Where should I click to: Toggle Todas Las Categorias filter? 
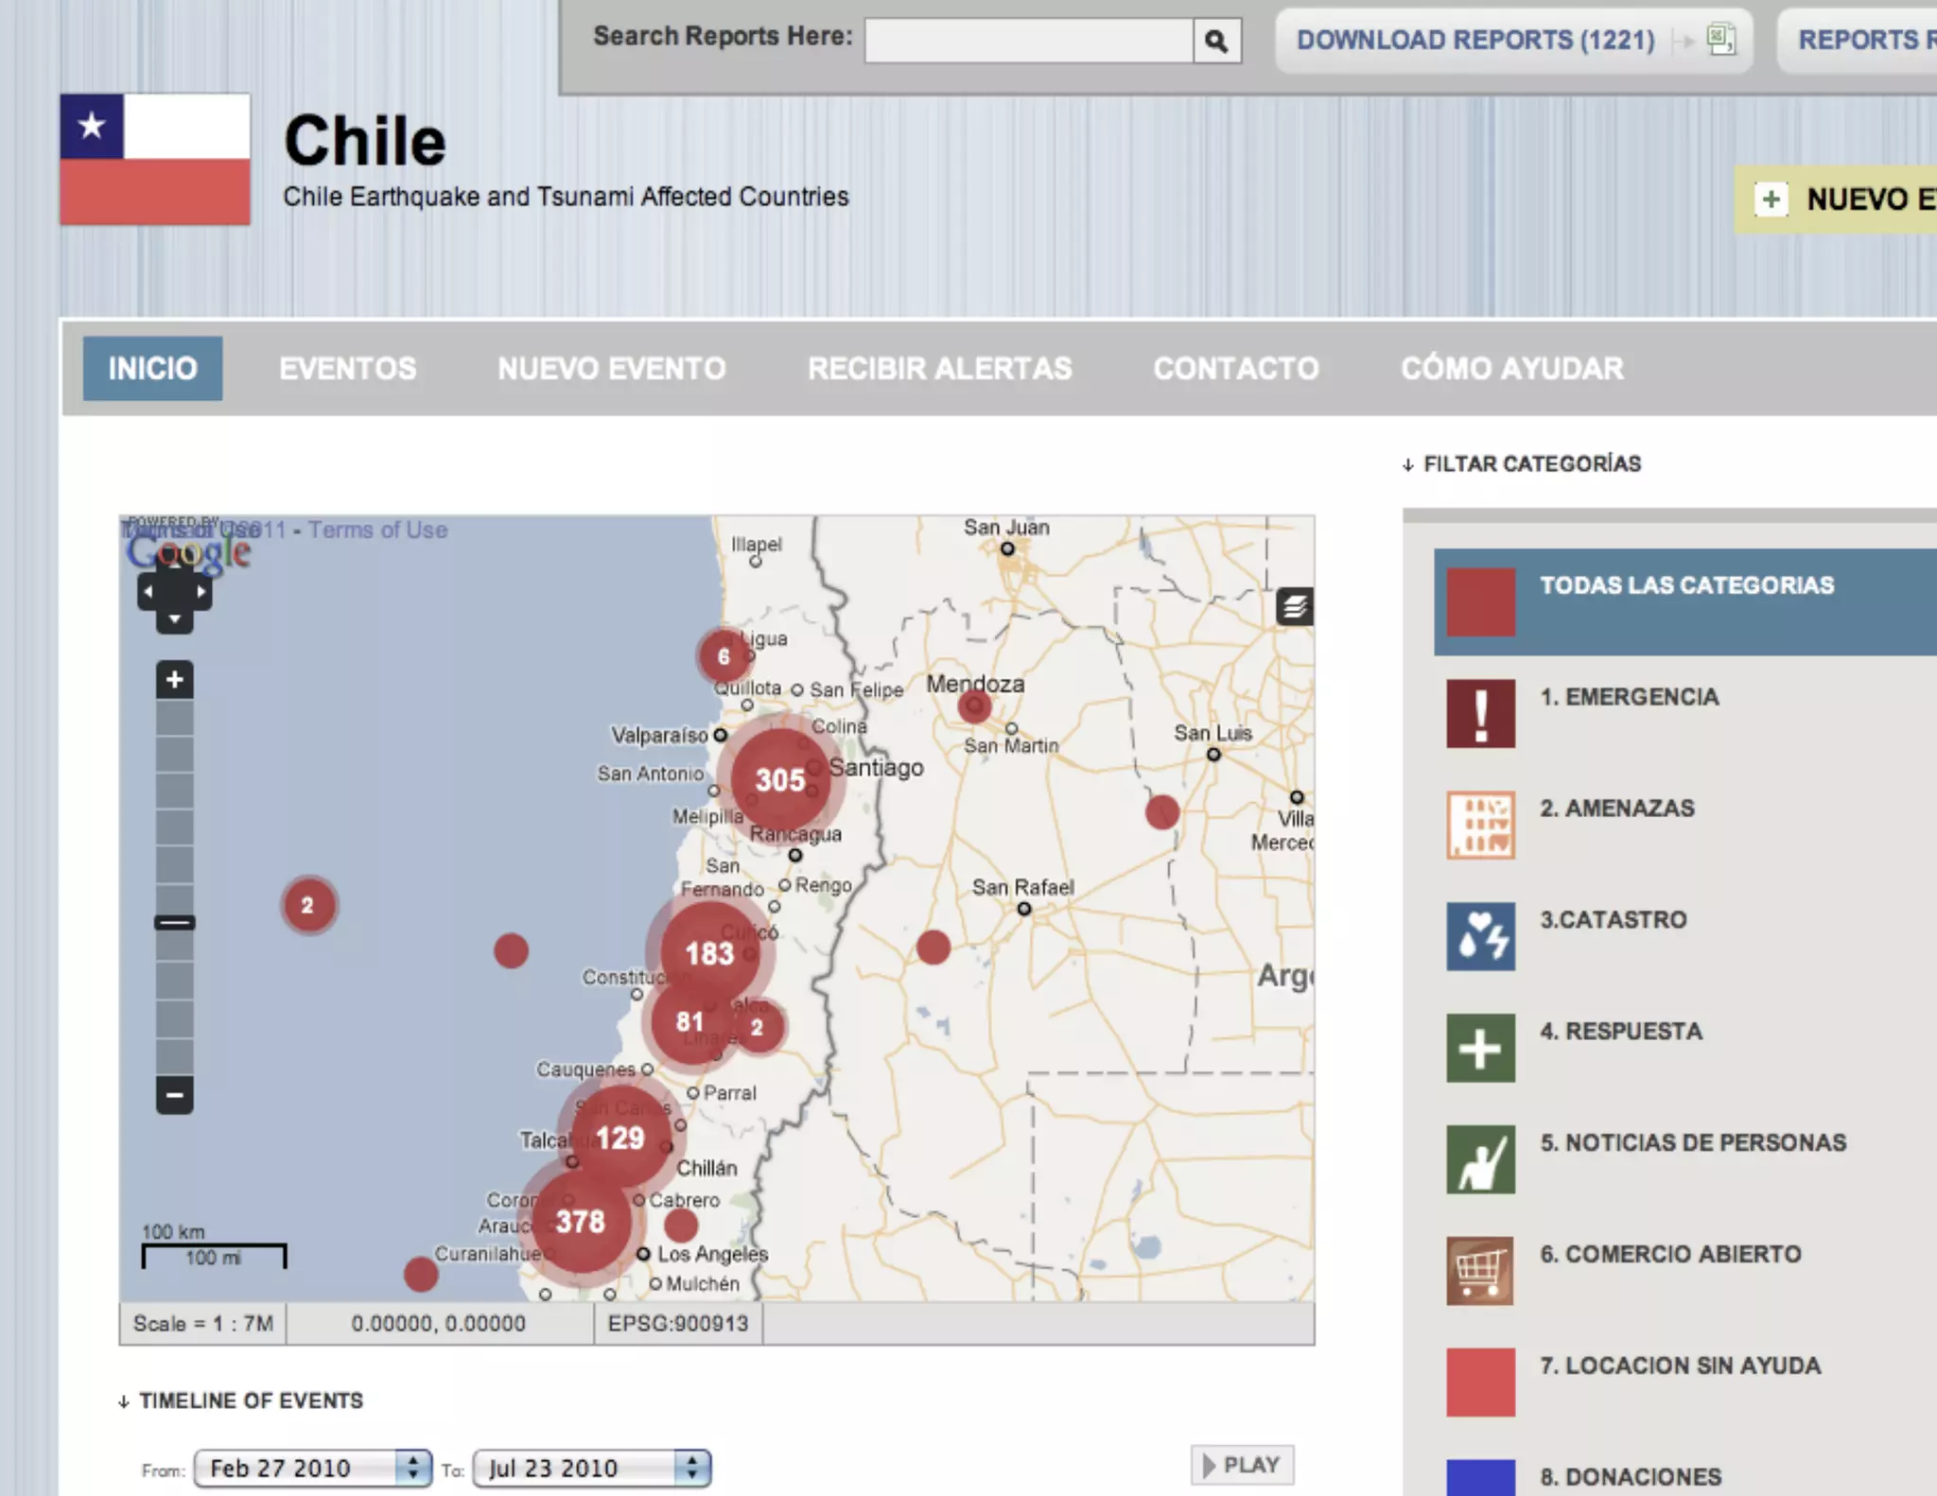(x=1685, y=585)
